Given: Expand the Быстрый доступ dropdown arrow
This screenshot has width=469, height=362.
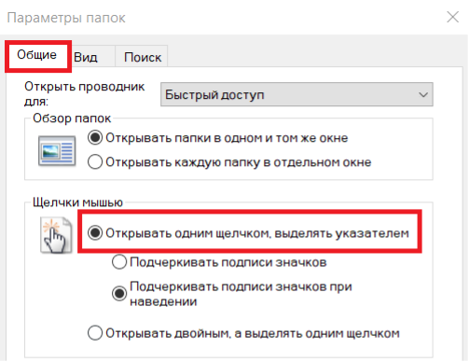Looking at the screenshot, I should click(423, 94).
